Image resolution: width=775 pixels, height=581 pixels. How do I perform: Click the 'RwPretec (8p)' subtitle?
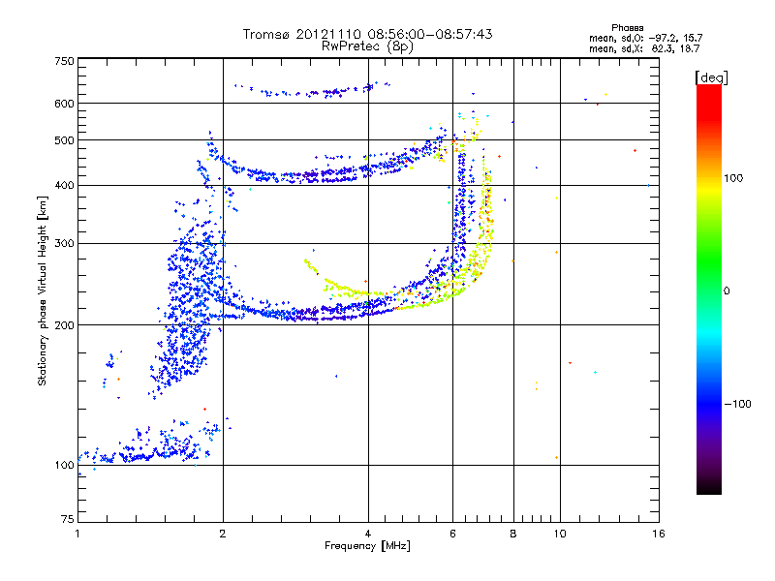point(367,46)
